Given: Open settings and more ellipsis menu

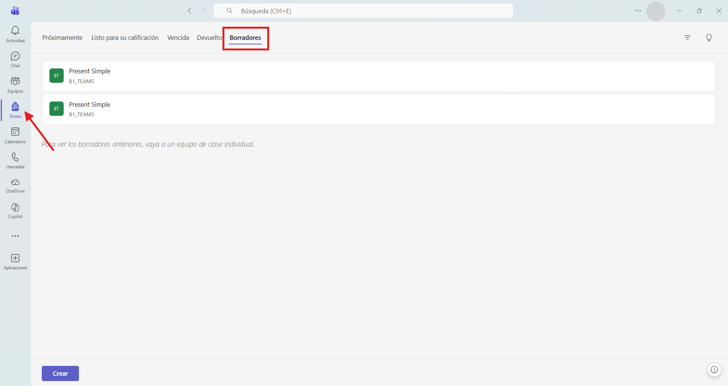Looking at the screenshot, I should pos(638,11).
